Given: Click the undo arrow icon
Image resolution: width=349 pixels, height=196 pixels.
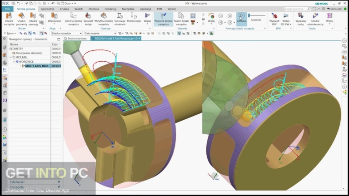Looking at the screenshot, I should point(19,3).
